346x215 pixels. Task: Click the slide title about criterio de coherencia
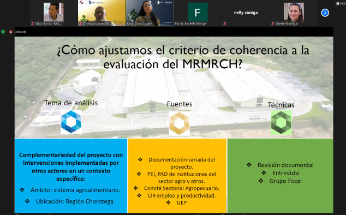click(183, 57)
